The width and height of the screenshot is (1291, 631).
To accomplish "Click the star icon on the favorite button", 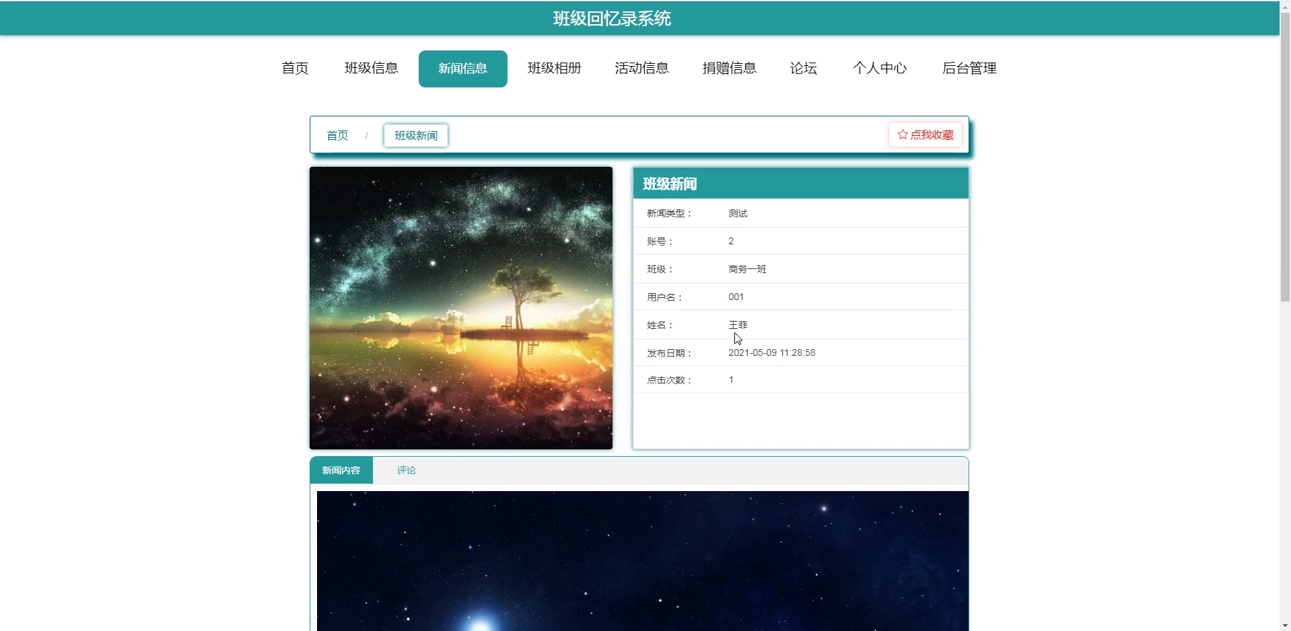I will (x=902, y=135).
